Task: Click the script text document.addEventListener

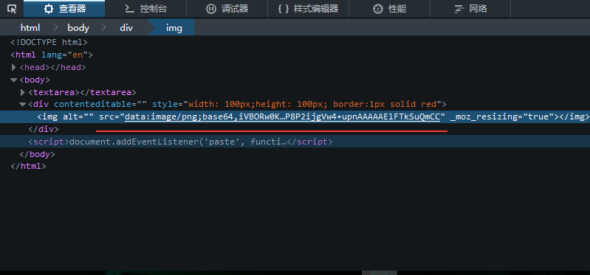Action: pyautogui.click(x=178, y=142)
